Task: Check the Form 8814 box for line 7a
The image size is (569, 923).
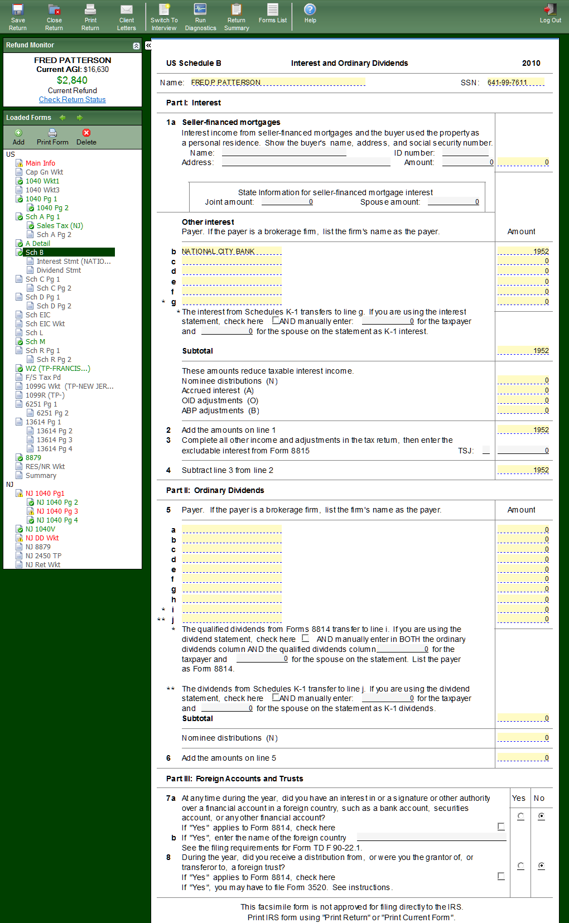Action: pyautogui.click(x=501, y=827)
